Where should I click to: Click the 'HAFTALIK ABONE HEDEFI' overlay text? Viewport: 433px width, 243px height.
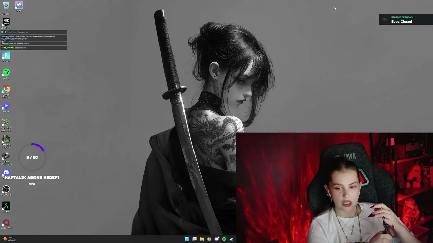point(32,178)
